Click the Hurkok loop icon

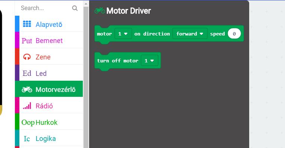28,123
